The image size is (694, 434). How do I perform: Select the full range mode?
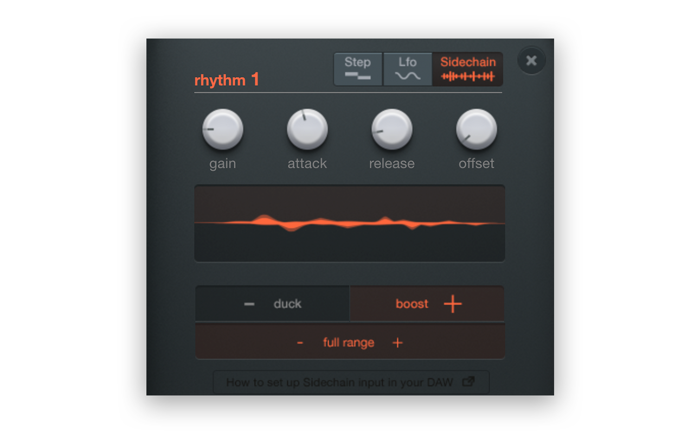pyautogui.click(x=349, y=343)
